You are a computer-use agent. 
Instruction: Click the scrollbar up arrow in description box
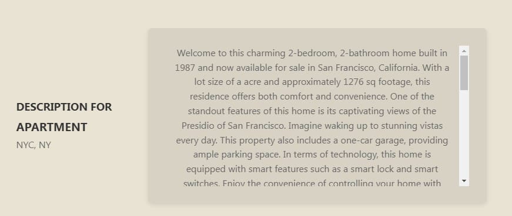[464, 50]
